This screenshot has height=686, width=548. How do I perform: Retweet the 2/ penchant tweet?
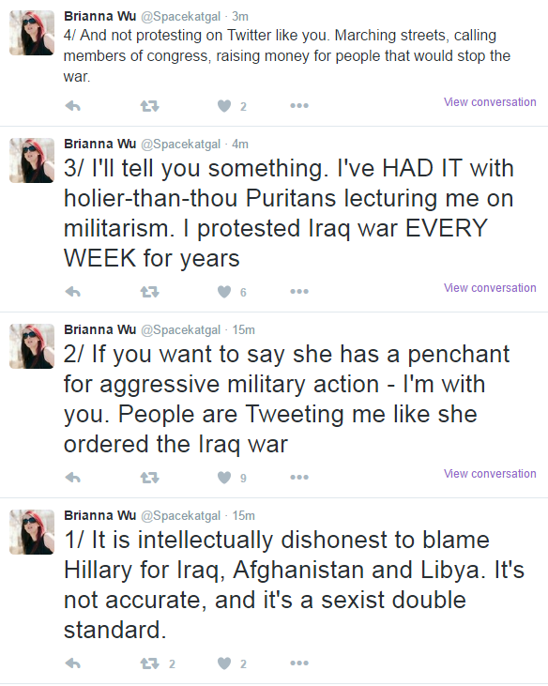pos(149,478)
